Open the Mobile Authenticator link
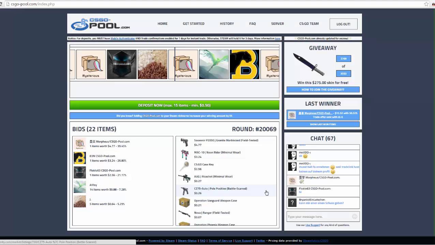 (123, 38)
